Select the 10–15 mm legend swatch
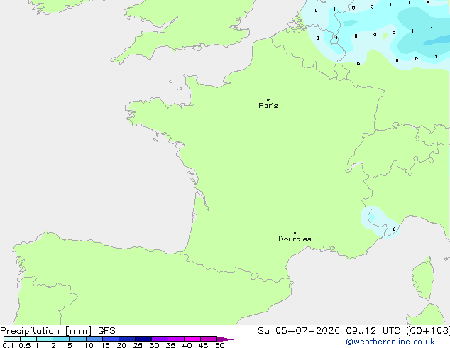450x348 pixels. coord(94,339)
